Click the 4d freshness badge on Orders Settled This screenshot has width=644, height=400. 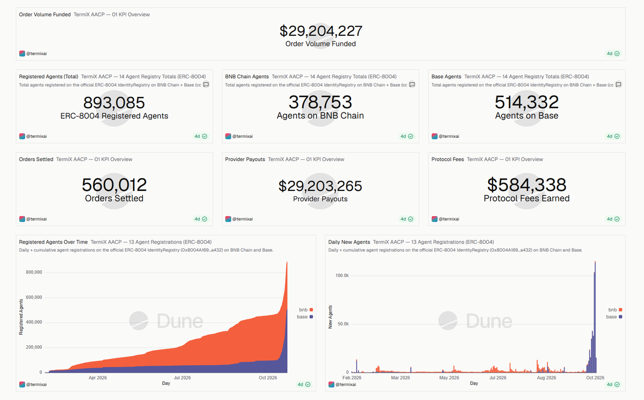pyautogui.click(x=201, y=219)
